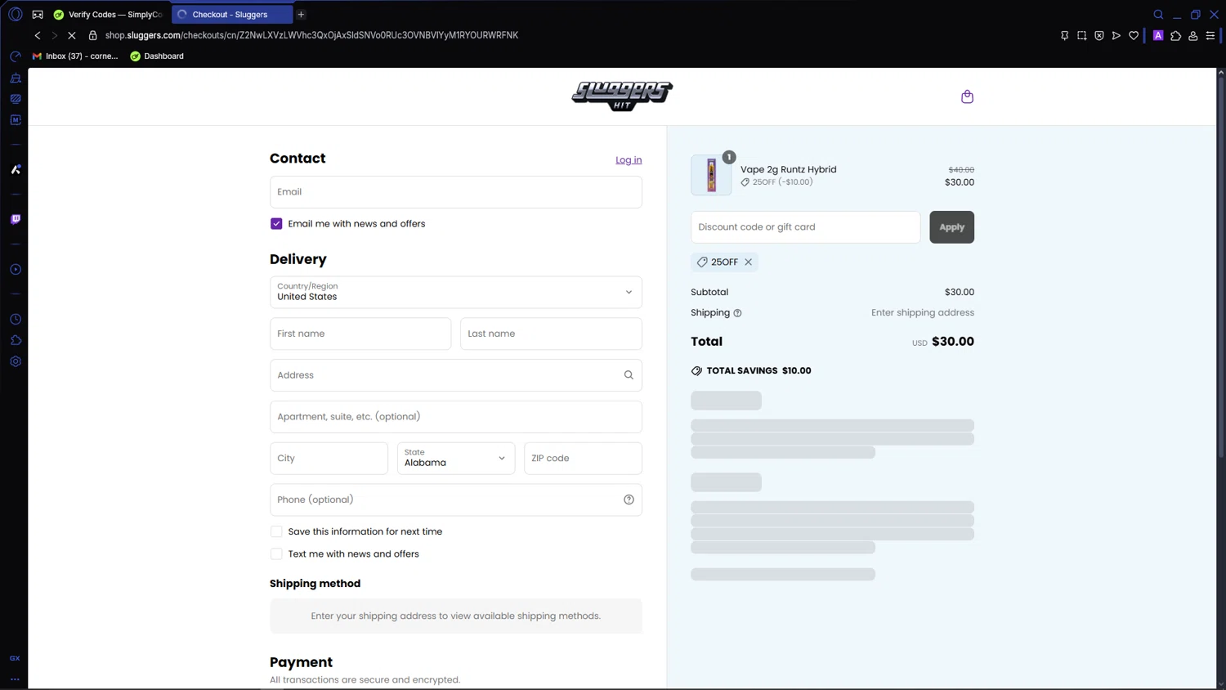Click the ZIP code field
1226x690 pixels.
point(583,459)
